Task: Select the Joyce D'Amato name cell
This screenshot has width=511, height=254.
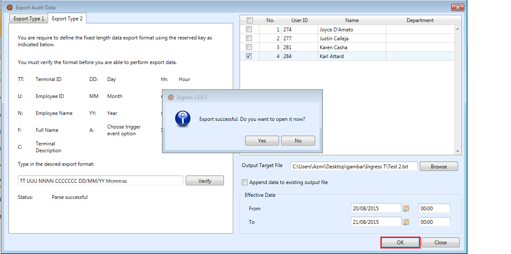Action: point(352,30)
